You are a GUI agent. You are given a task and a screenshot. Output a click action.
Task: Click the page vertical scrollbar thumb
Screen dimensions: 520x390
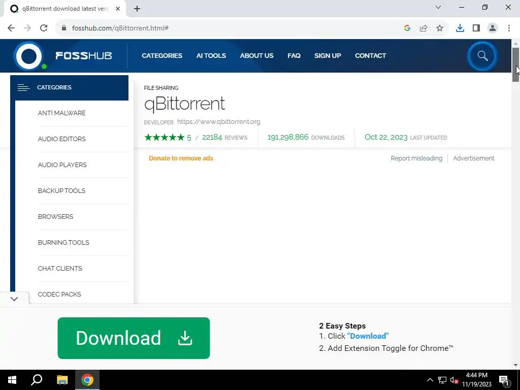516,64
